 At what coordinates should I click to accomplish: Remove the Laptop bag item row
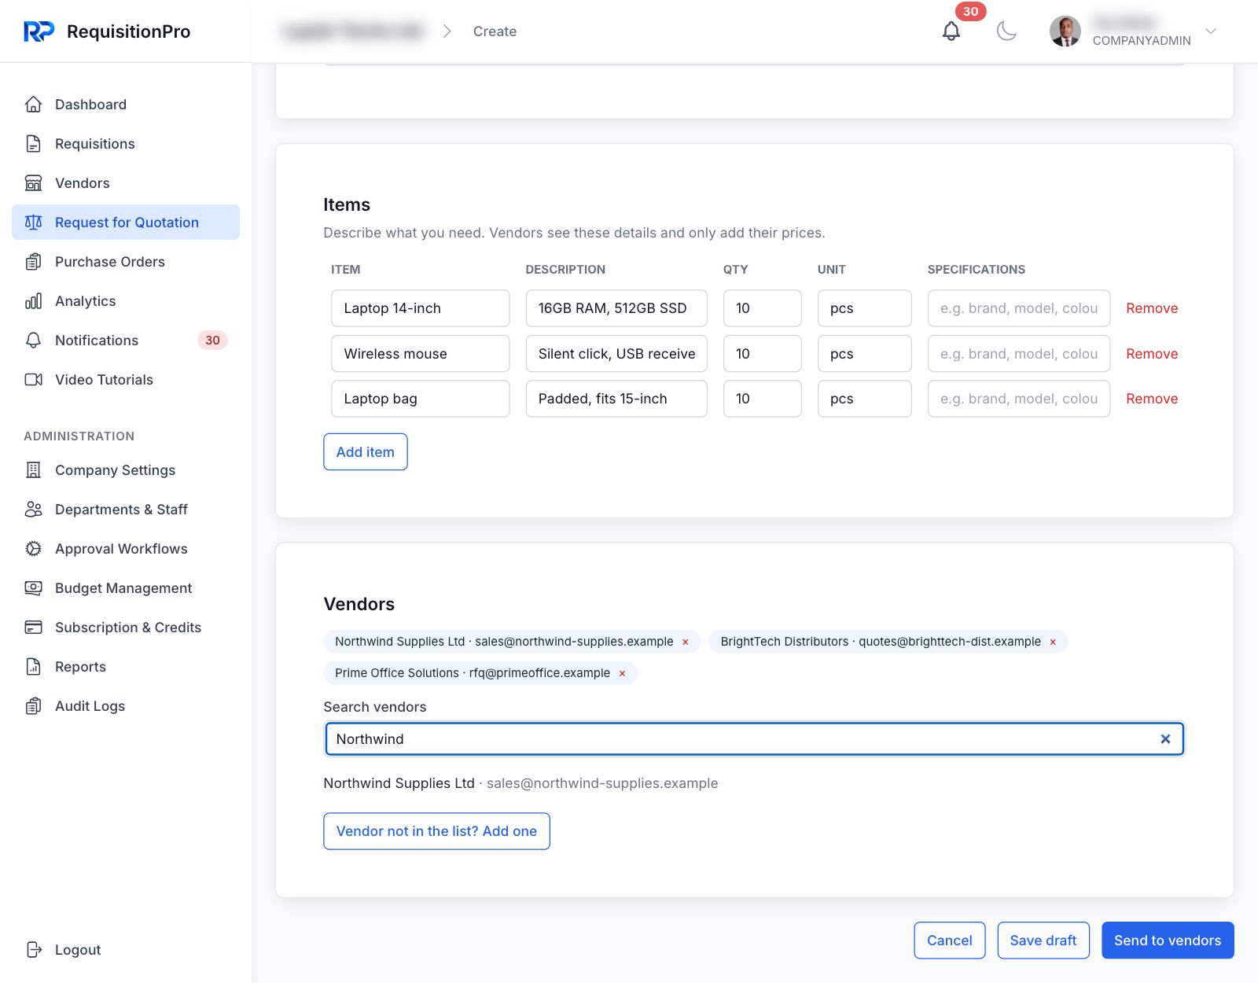[1152, 399]
